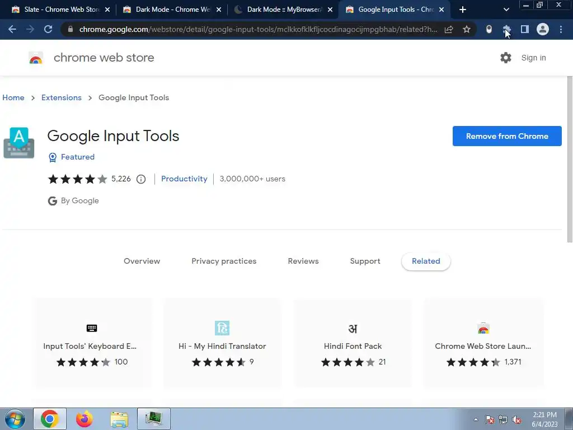The image size is (573, 430).
Task: Click the volume muted tray icon
Action: 516,419
